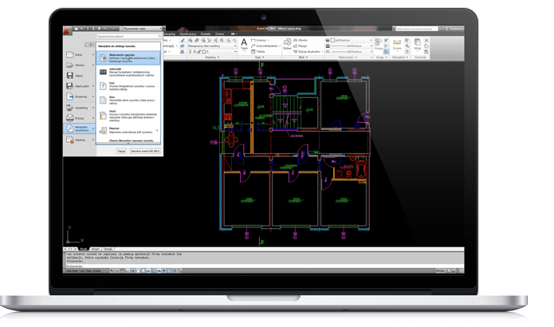
Task: Select Napraw (Recover) in the tools list
Action: [x=128, y=131]
